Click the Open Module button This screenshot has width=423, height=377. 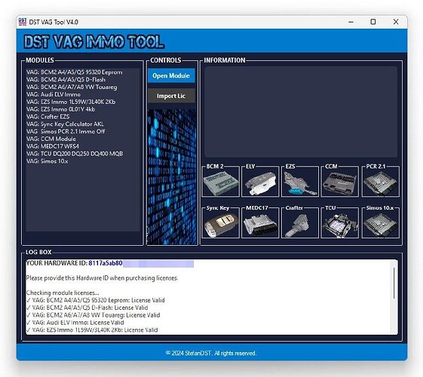coord(171,75)
